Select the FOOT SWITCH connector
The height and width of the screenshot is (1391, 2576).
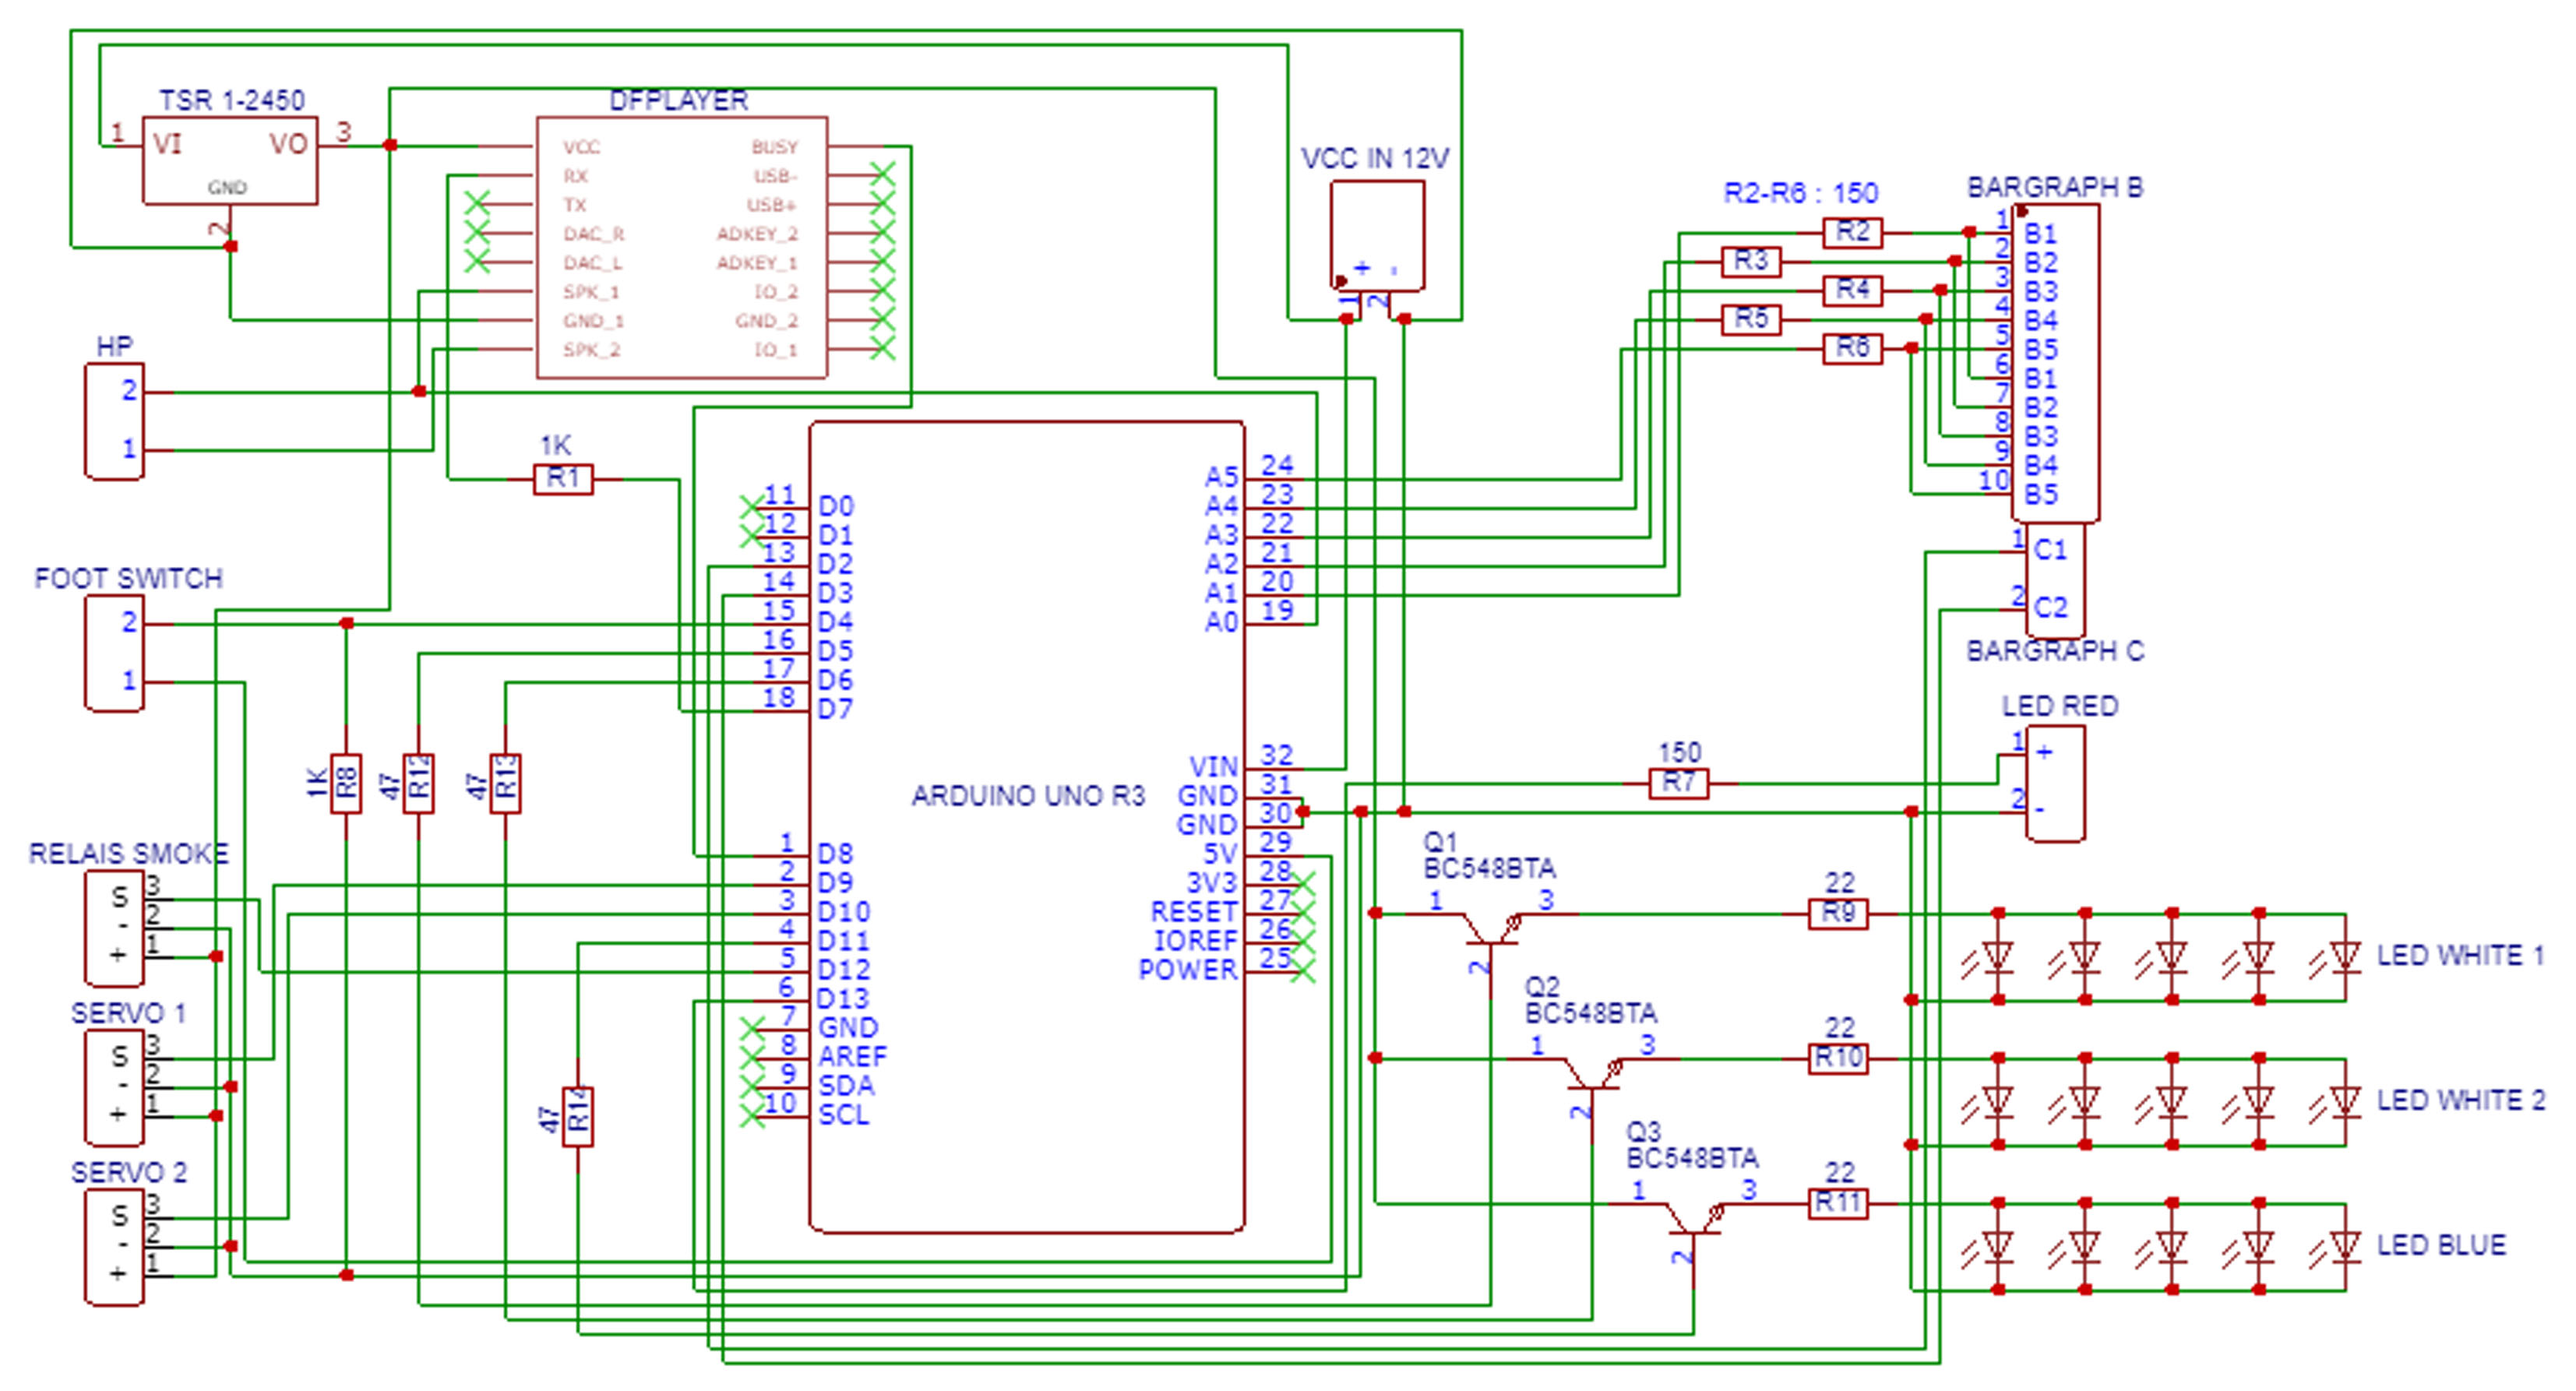click(114, 653)
